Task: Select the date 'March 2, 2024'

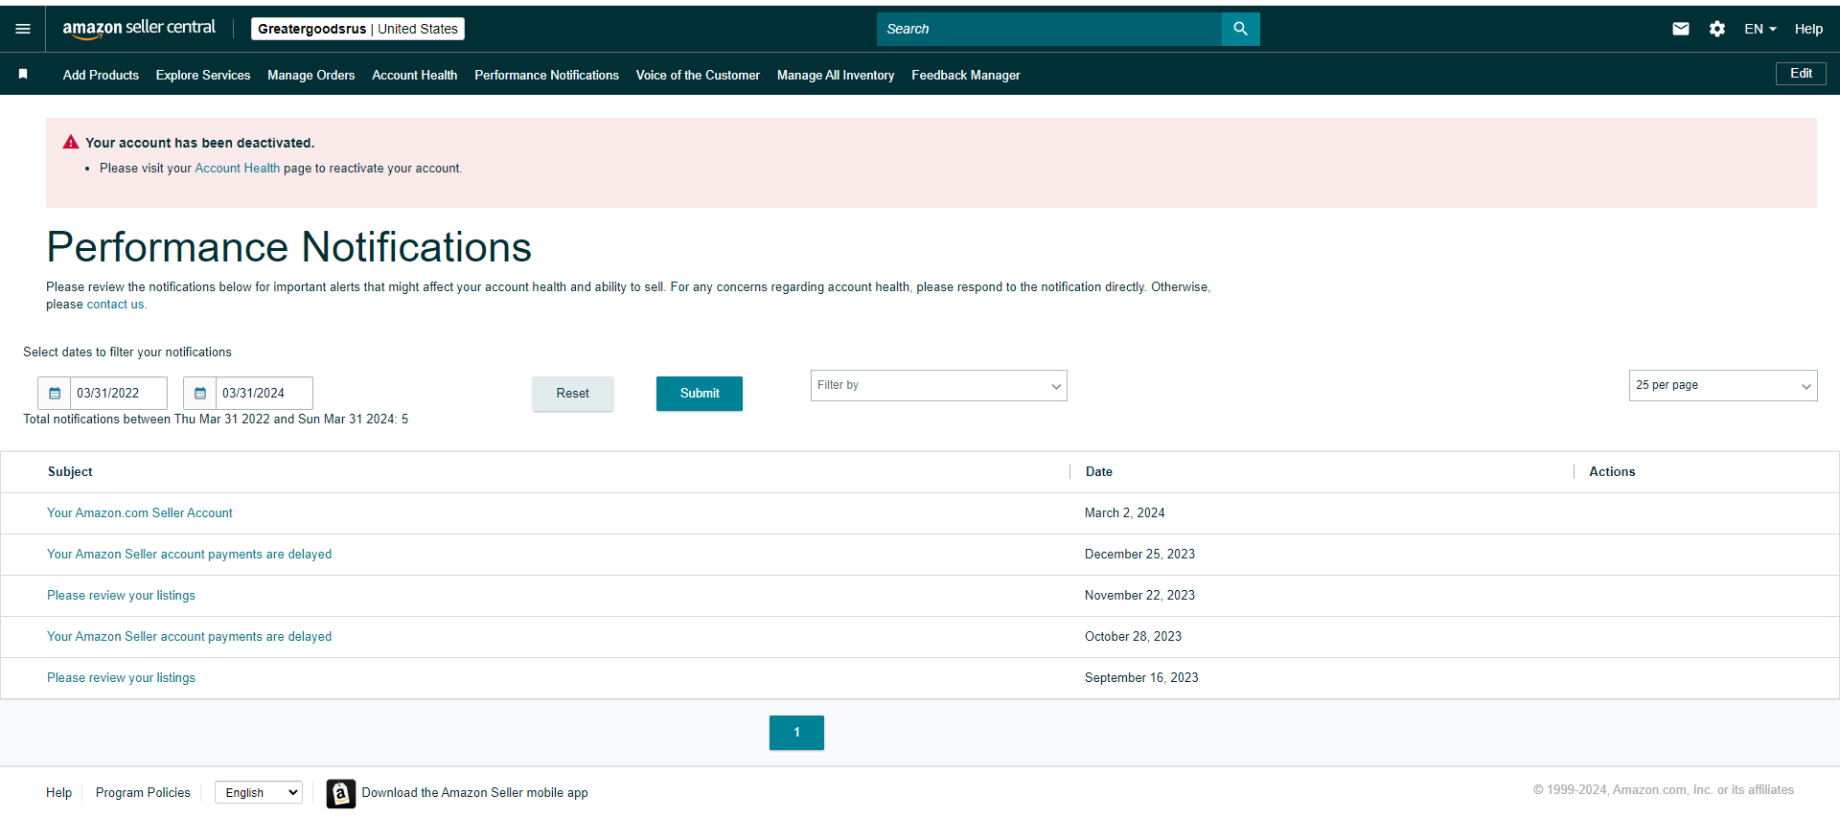Action: tap(1125, 513)
